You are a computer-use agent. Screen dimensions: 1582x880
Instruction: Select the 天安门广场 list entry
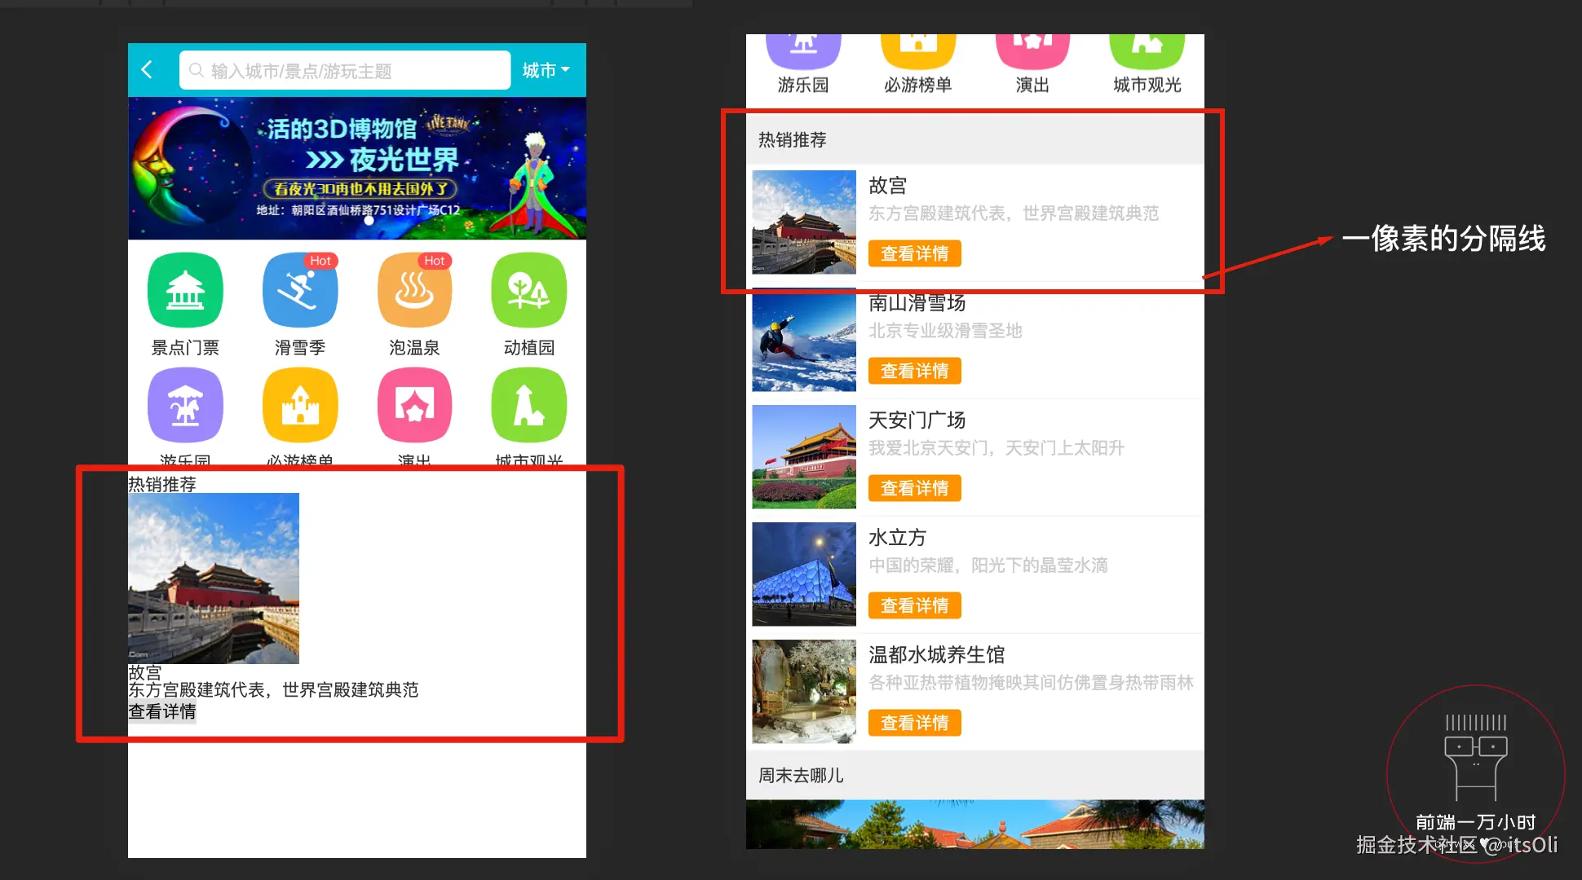pyautogui.click(x=917, y=420)
